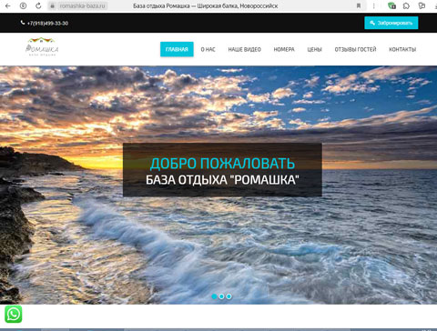This screenshot has width=437, height=331.
Task: Select the first slider dot
Action: point(214,296)
